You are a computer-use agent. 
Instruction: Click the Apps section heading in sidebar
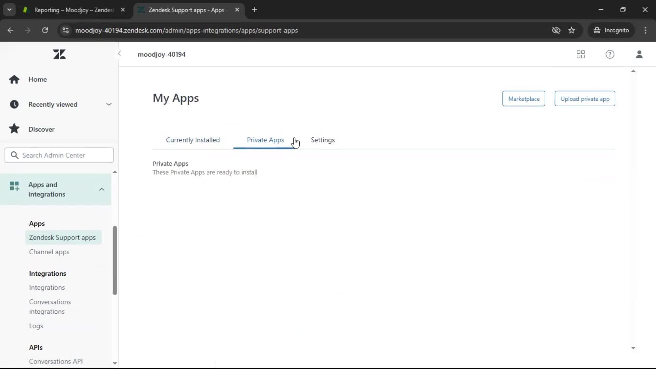(37, 223)
